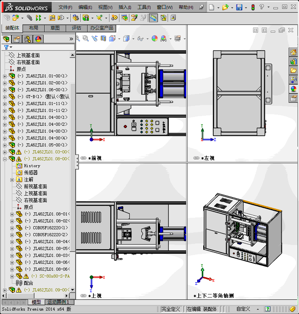Open the FeatureManager design tree tab
This screenshot has height=314, width=299.
click(x=6, y=39)
